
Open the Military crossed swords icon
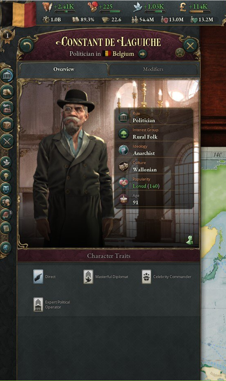7,141
